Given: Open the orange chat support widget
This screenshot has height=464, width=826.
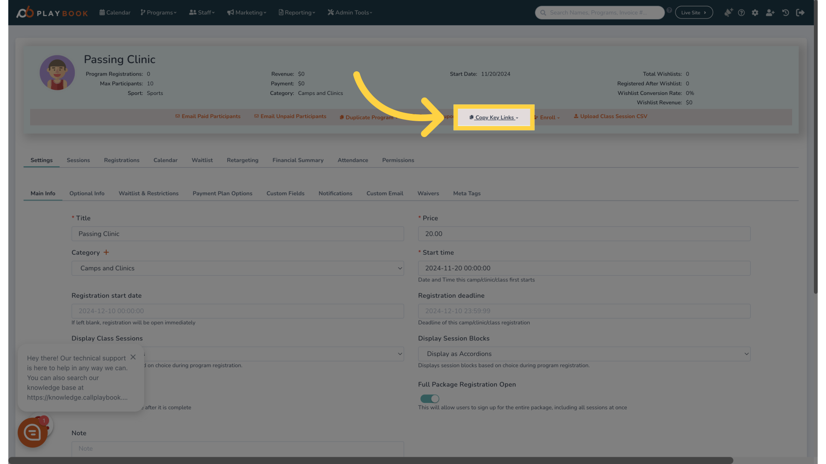Looking at the screenshot, I should [x=33, y=433].
